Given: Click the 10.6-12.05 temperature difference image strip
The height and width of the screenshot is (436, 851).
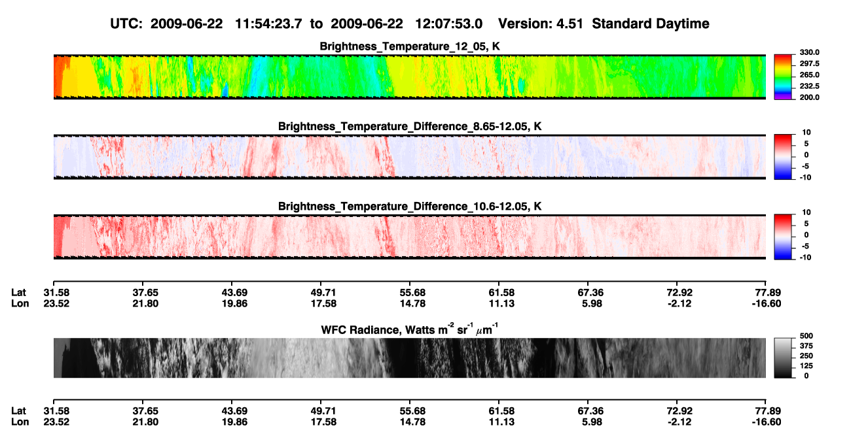Looking at the screenshot, I should [410, 237].
